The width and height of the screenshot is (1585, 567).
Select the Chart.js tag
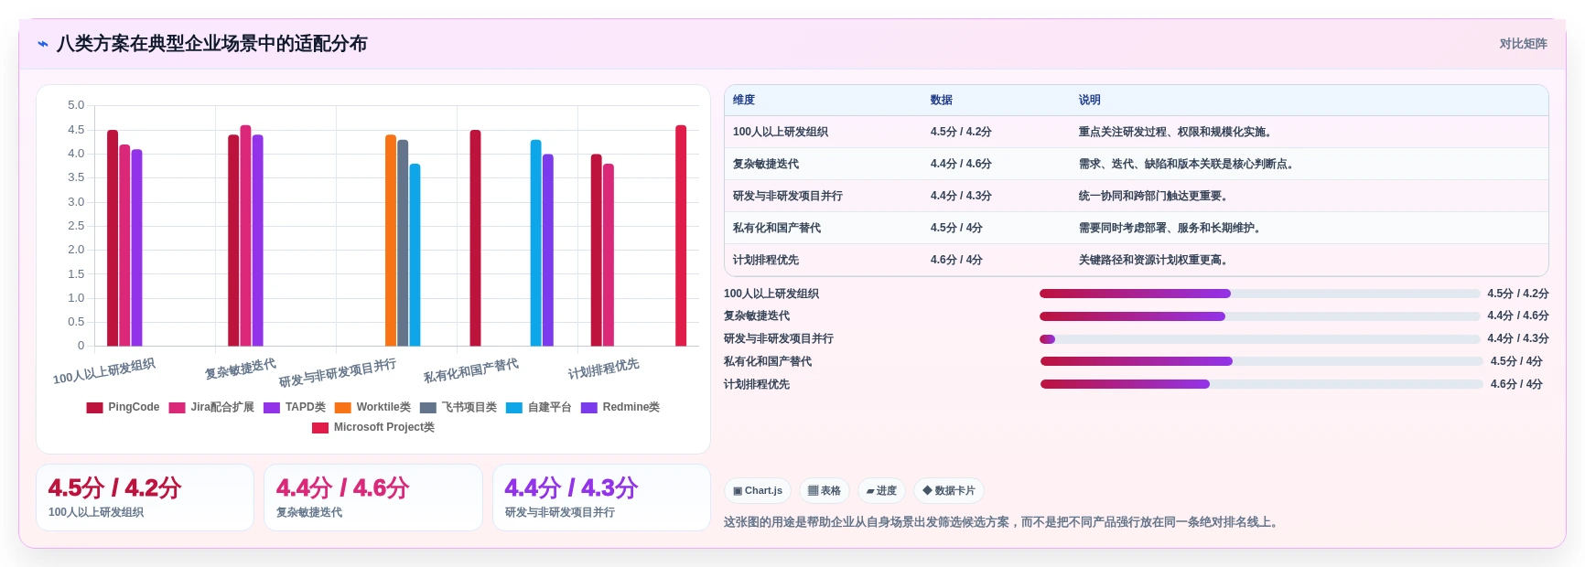click(x=758, y=491)
